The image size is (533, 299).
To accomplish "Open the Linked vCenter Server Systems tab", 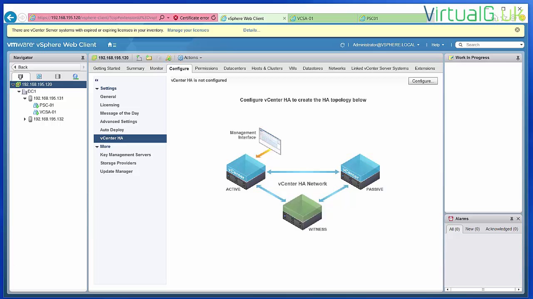I will 380,69.
